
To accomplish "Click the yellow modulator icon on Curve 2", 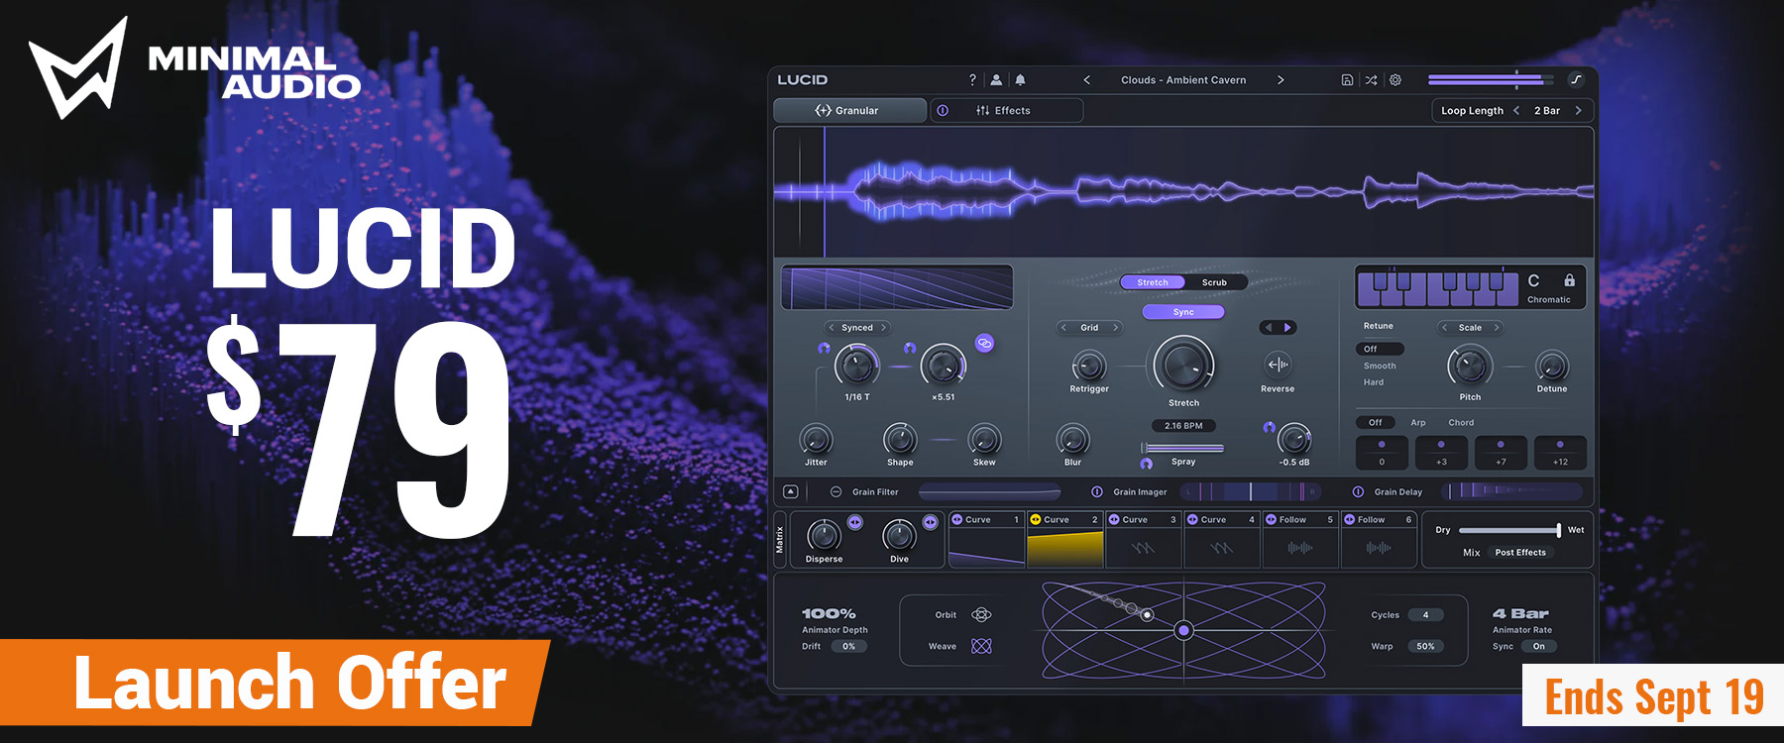I will (1035, 519).
